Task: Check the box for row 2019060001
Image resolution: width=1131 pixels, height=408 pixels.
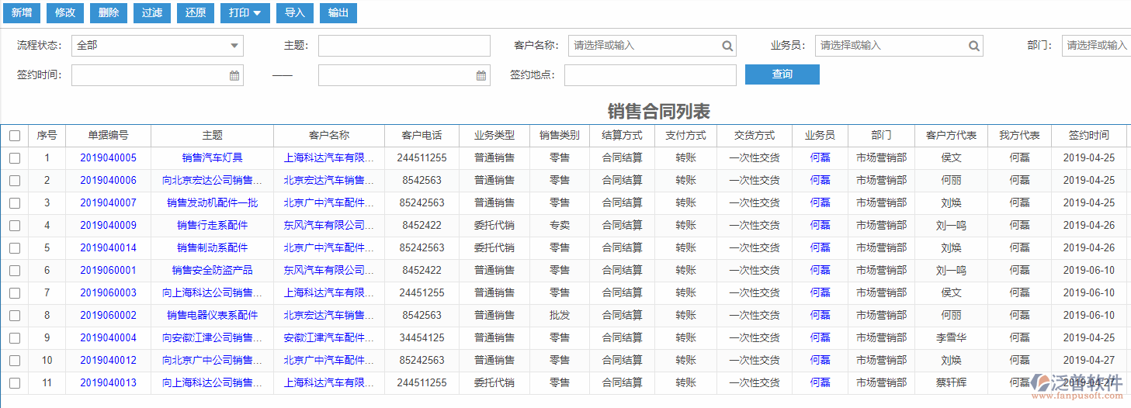Action: point(15,271)
